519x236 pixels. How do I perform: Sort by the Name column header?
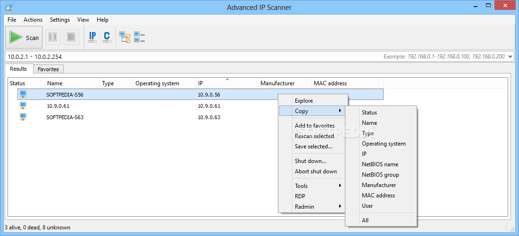click(73, 83)
